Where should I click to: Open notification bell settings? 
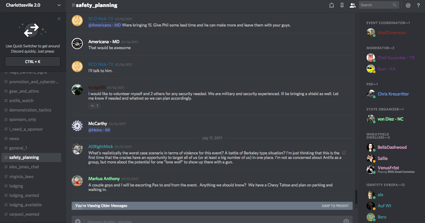[331, 5]
